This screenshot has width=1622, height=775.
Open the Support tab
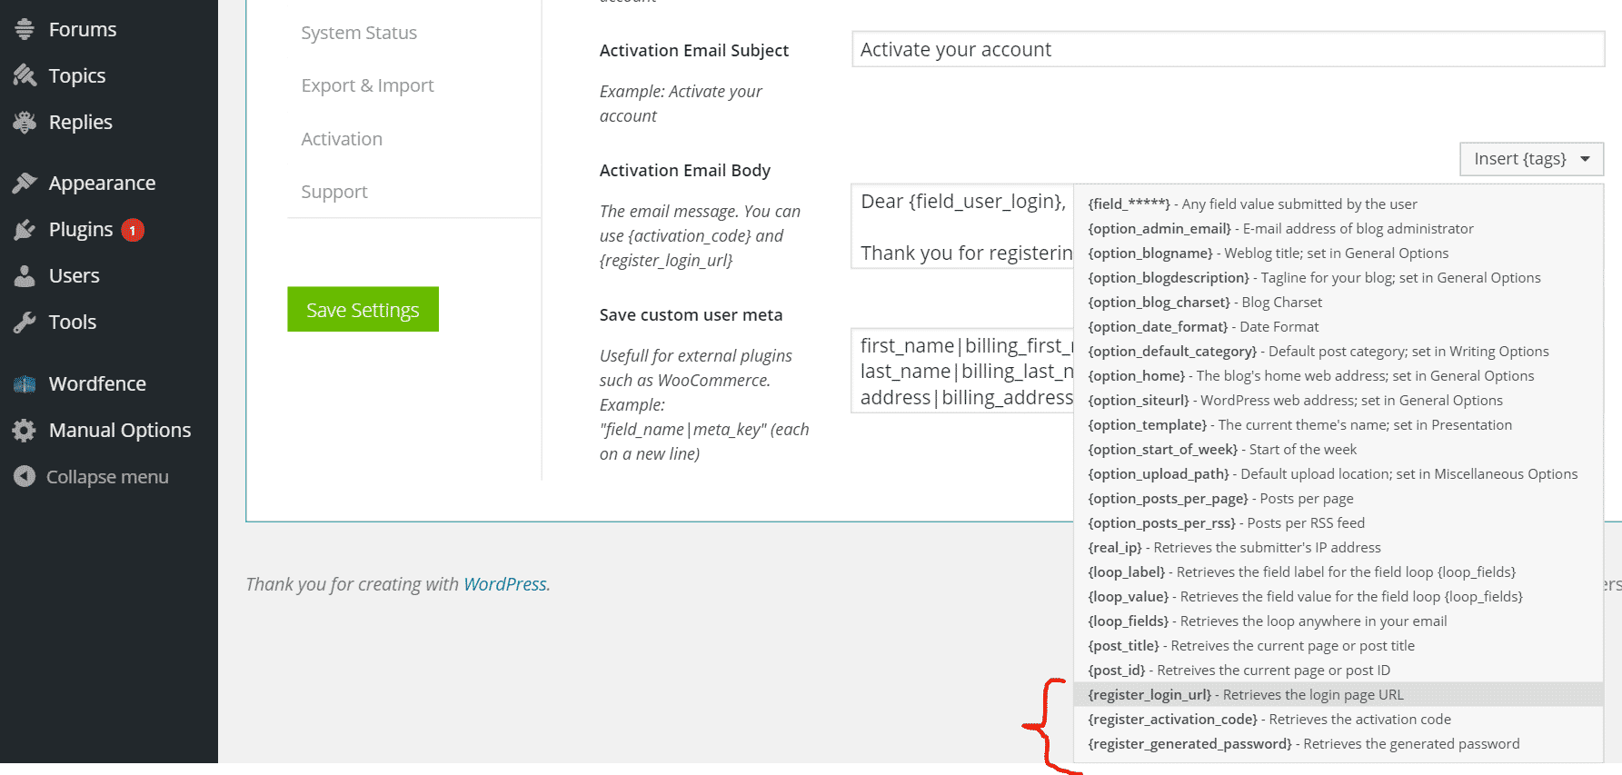[x=334, y=192]
